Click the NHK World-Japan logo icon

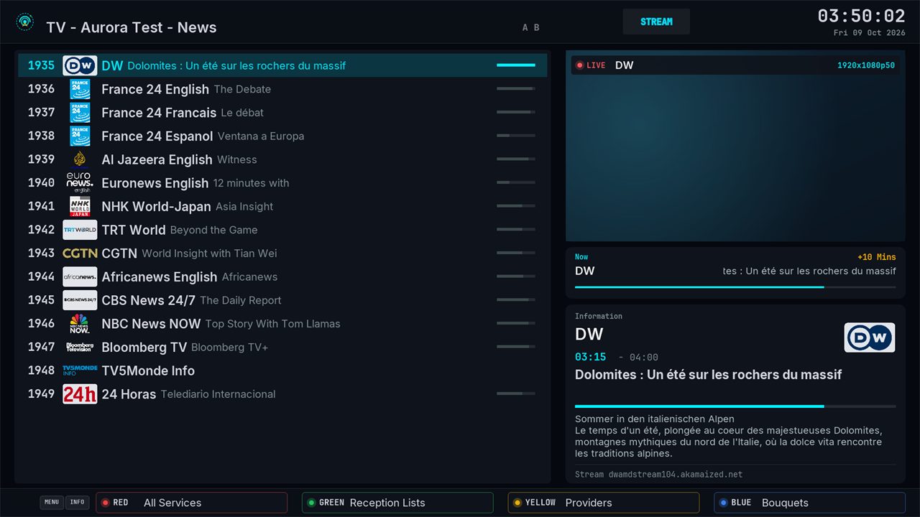click(80, 206)
